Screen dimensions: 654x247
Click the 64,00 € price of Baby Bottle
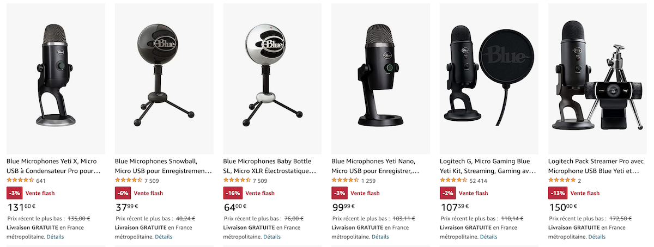[235, 207]
